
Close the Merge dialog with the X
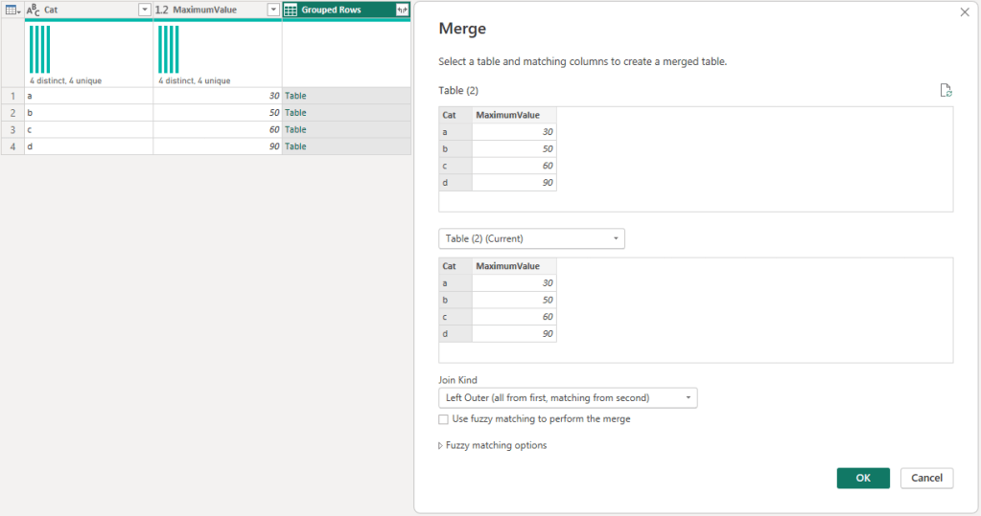[x=965, y=12]
